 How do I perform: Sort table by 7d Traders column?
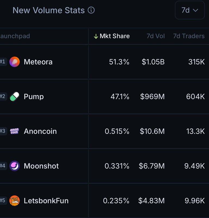tap(189, 36)
